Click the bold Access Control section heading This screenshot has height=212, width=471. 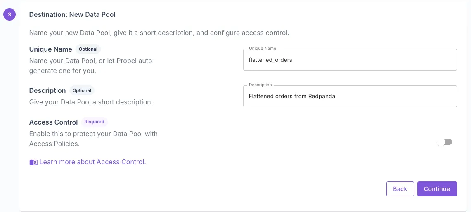(x=53, y=122)
